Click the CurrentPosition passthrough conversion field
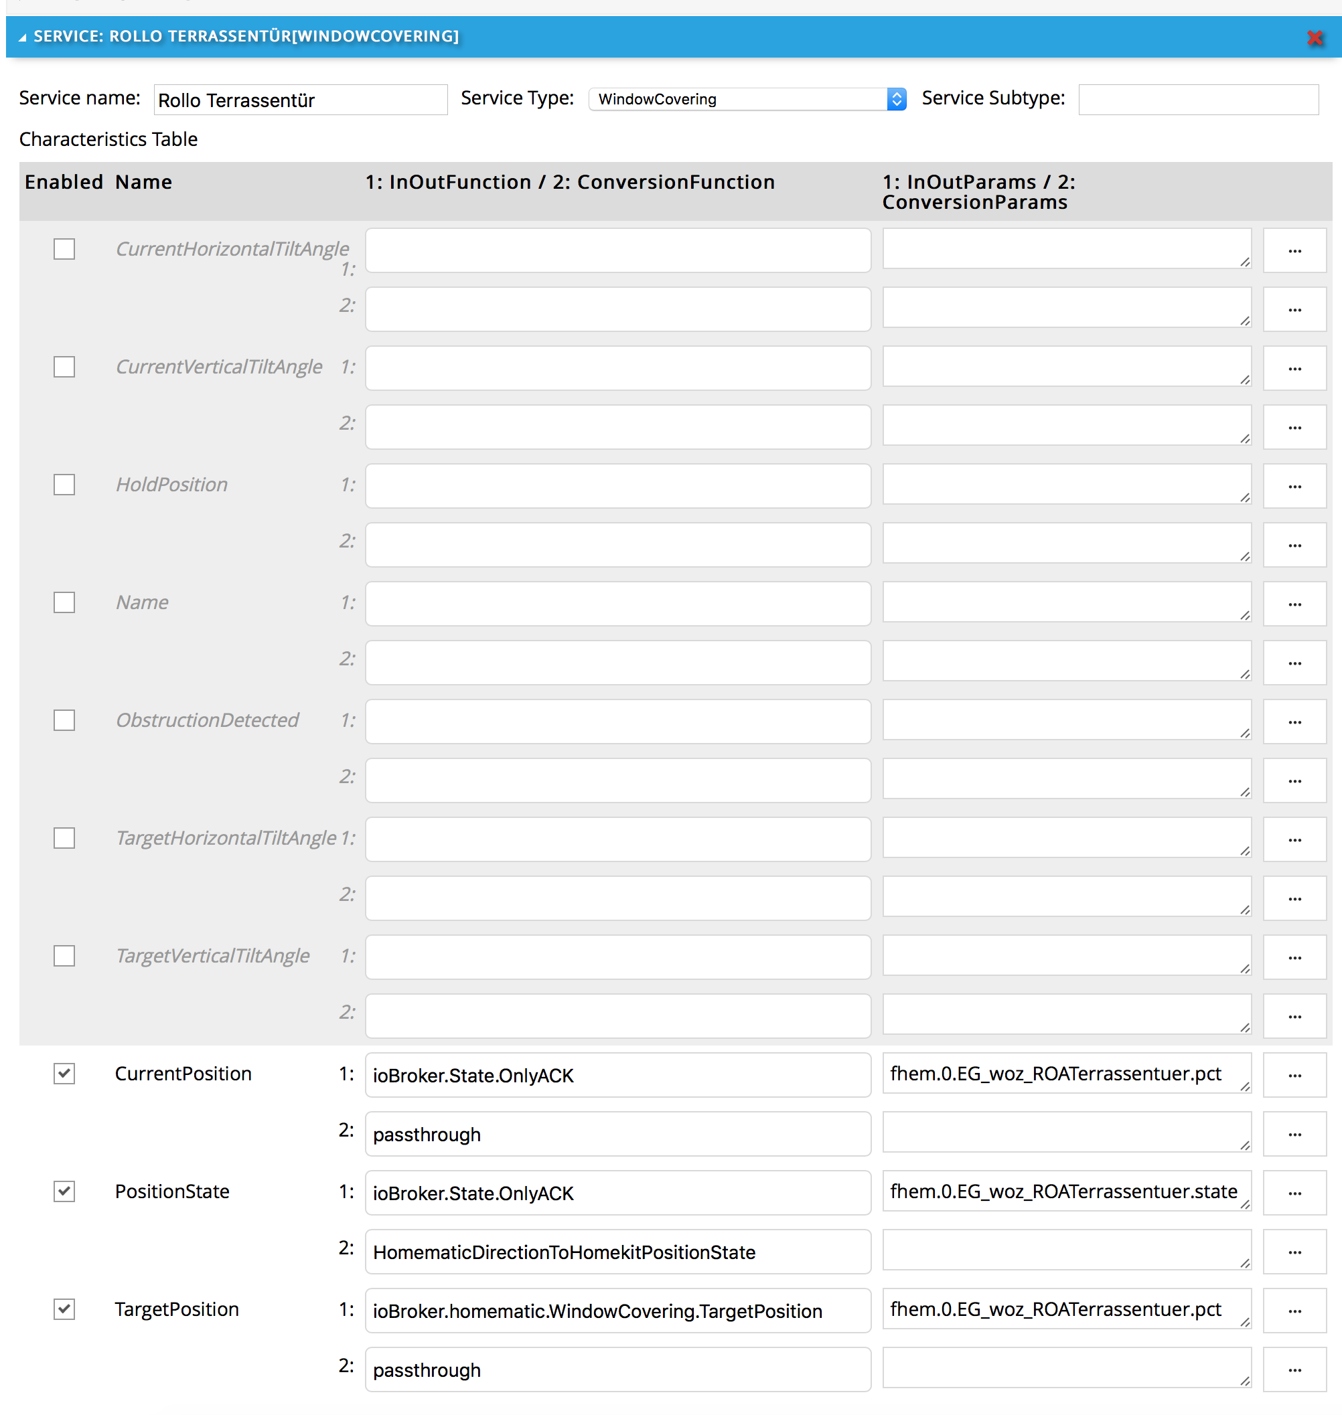 (x=617, y=1134)
